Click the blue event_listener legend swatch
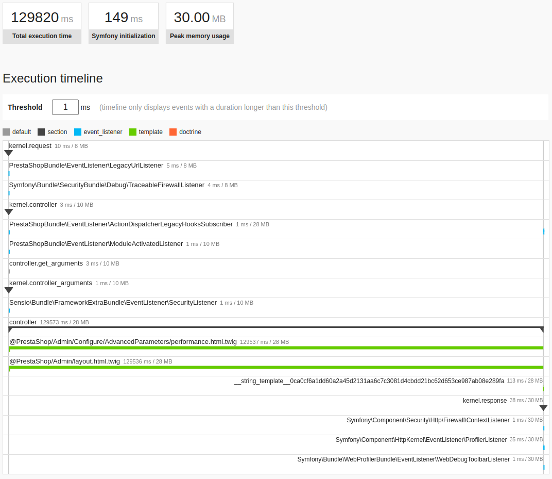Viewport: 552px width, 479px height. (77, 132)
